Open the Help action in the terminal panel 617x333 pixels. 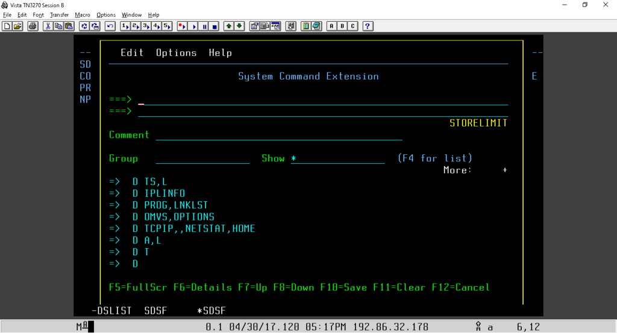pyautogui.click(x=221, y=52)
